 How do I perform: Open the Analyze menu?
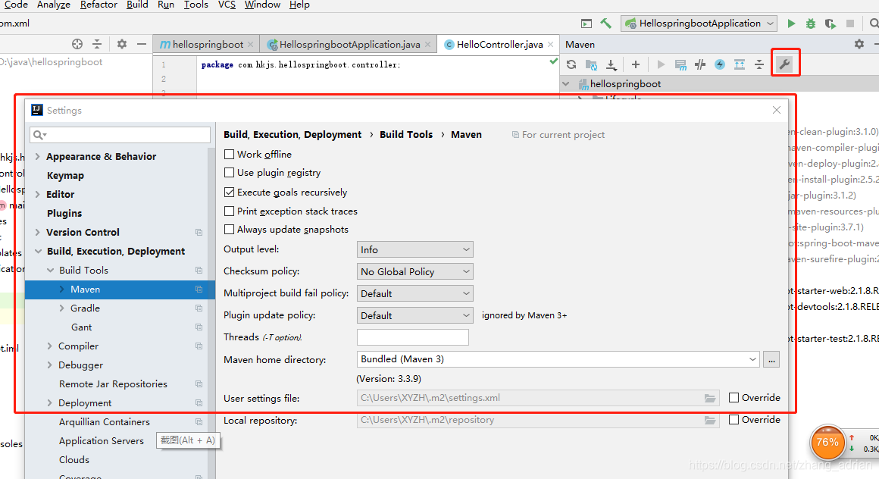pyautogui.click(x=54, y=5)
